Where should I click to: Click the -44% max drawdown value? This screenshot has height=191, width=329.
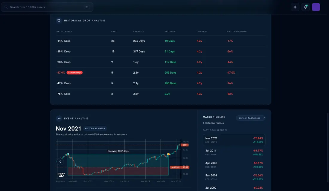[230, 62]
